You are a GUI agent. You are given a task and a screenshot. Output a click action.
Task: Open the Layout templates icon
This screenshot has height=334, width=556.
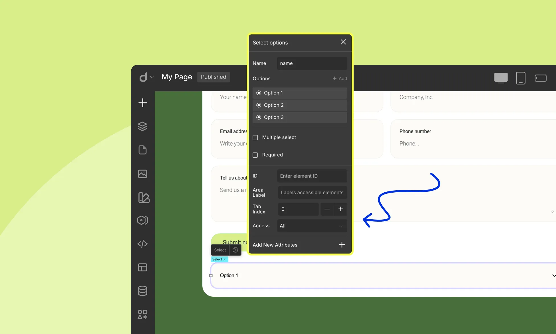pyautogui.click(x=142, y=267)
